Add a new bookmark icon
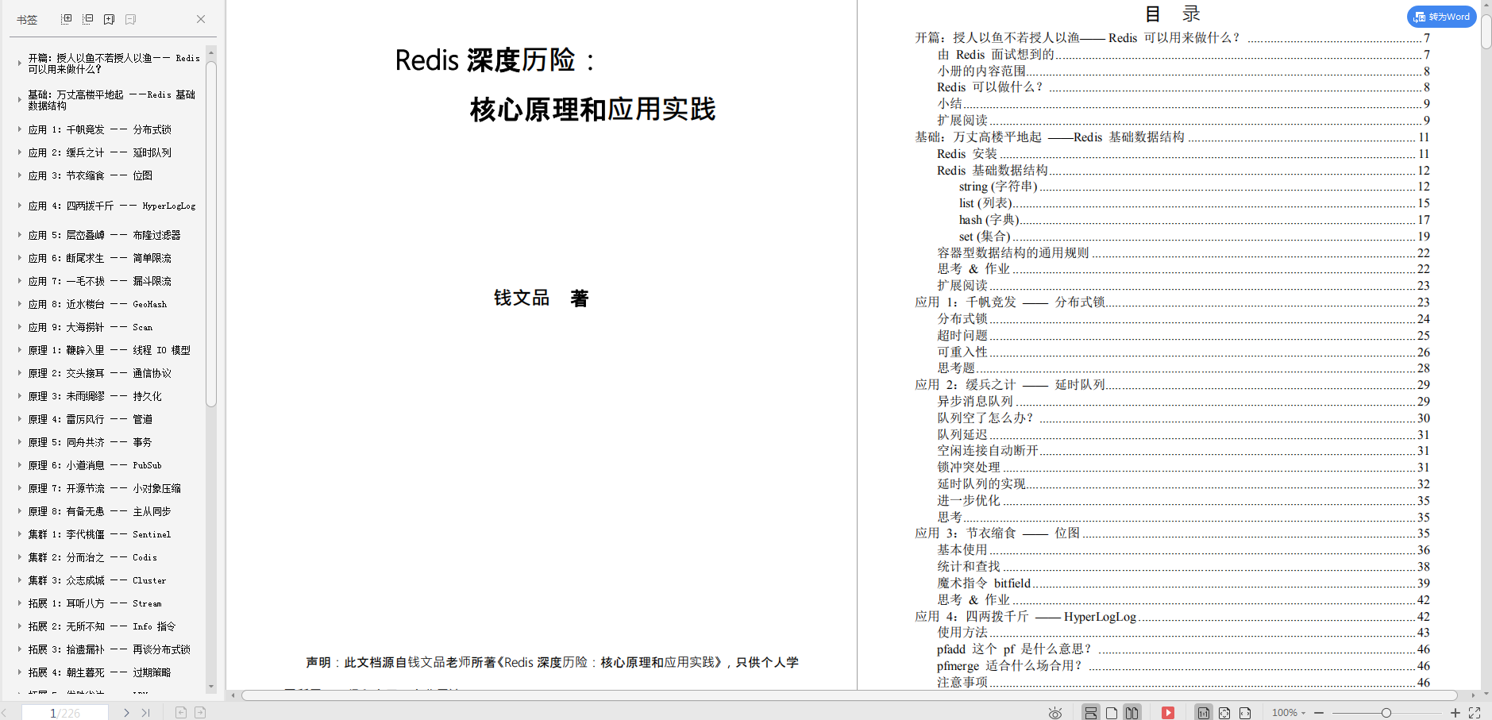 [x=110, y=19]
